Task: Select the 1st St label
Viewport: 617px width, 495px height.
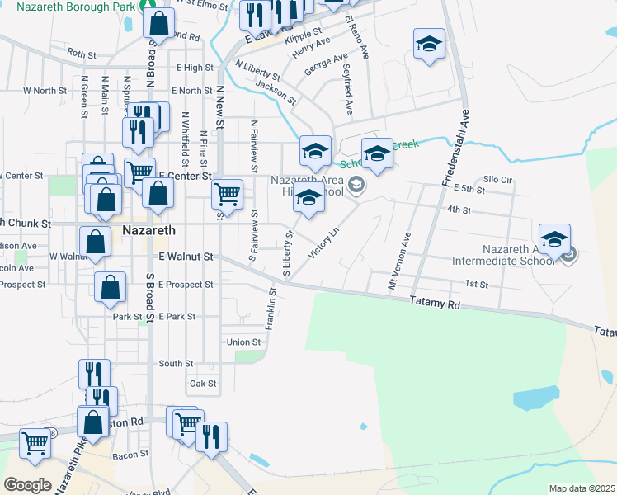Action: (x=477, y=284)
